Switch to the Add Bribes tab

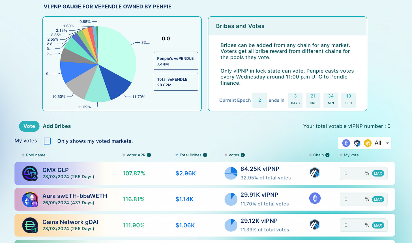[x=57, y=126]
